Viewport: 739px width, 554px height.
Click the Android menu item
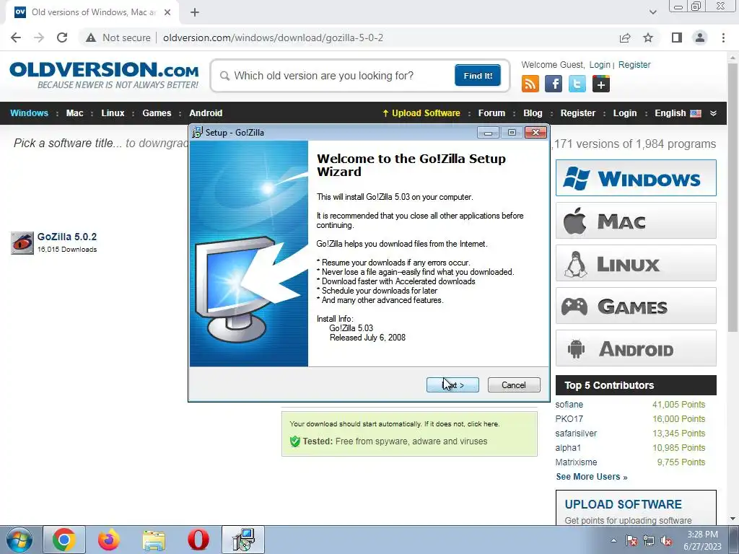[x=206, y=113]
